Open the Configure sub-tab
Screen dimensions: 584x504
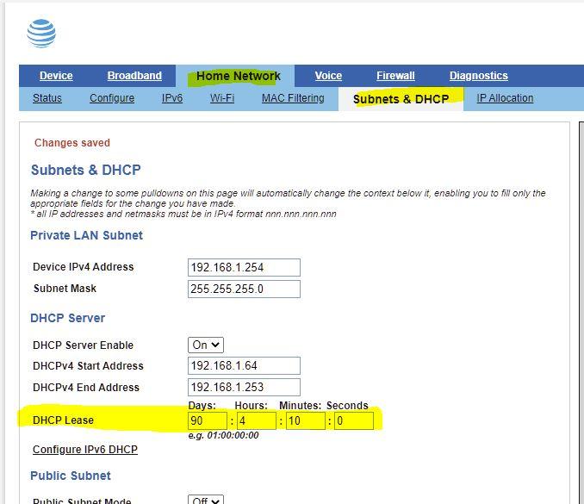coord(112,98)
